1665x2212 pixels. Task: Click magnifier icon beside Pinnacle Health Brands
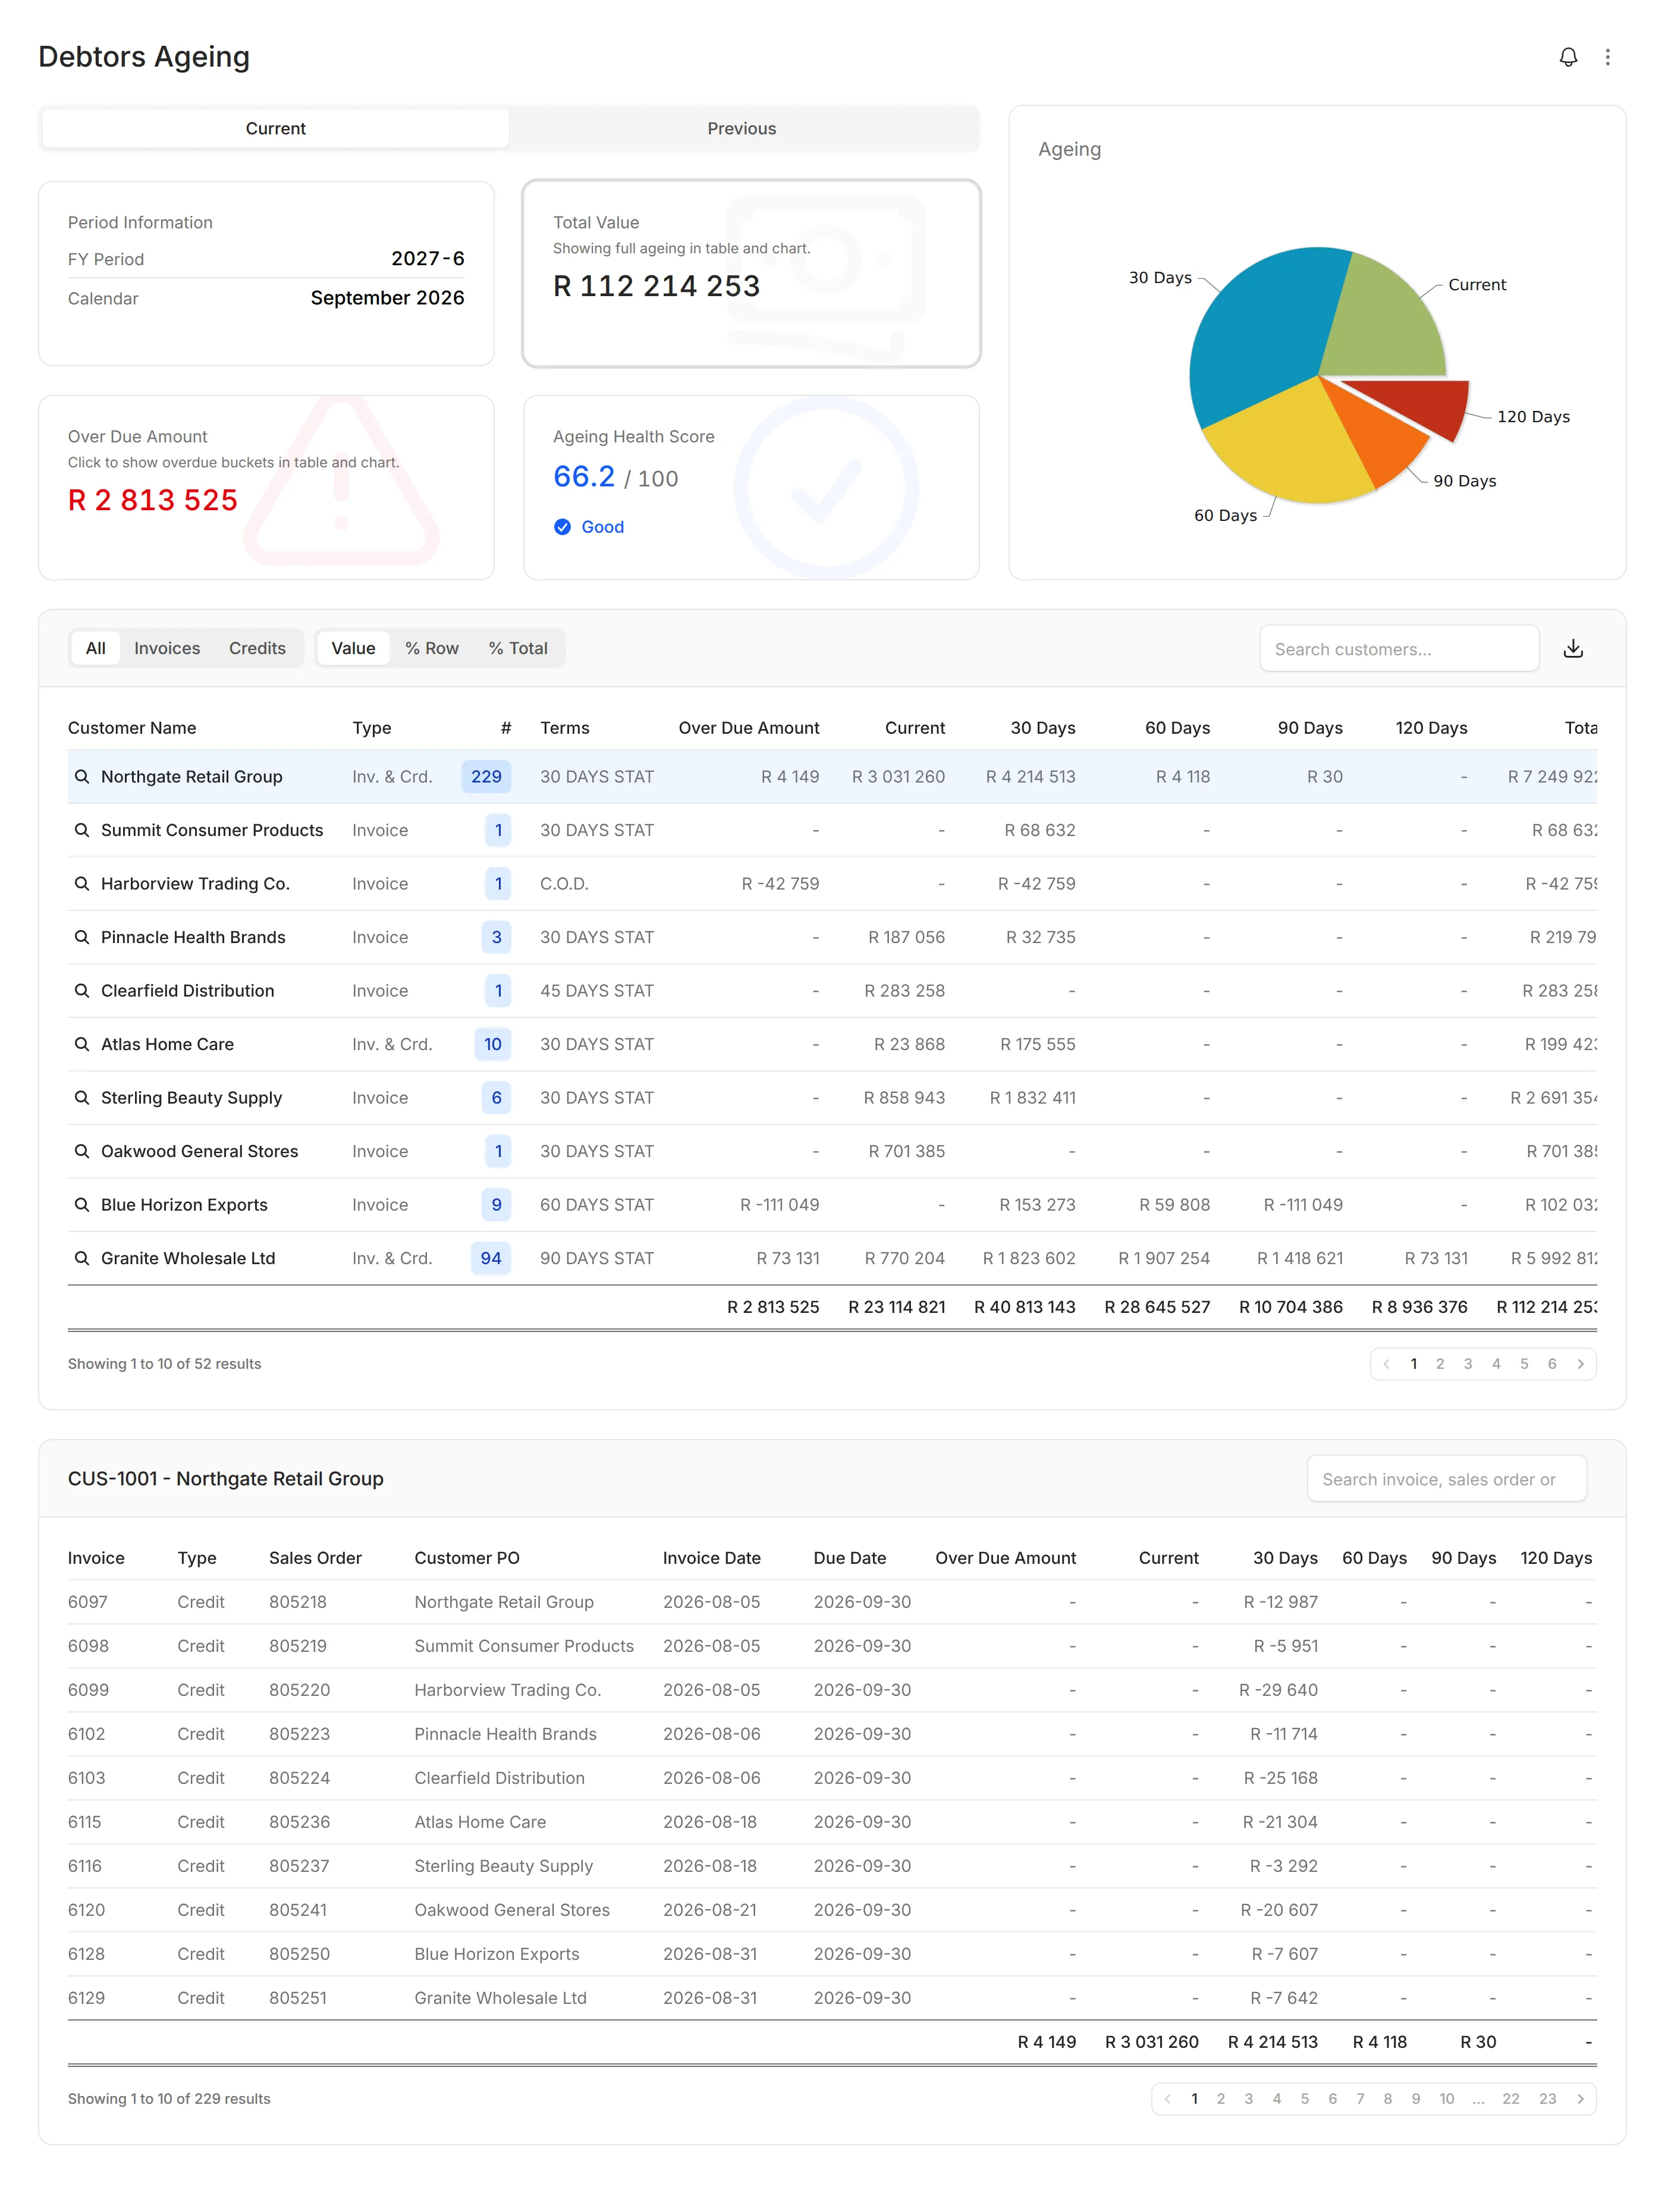(82, 937)
